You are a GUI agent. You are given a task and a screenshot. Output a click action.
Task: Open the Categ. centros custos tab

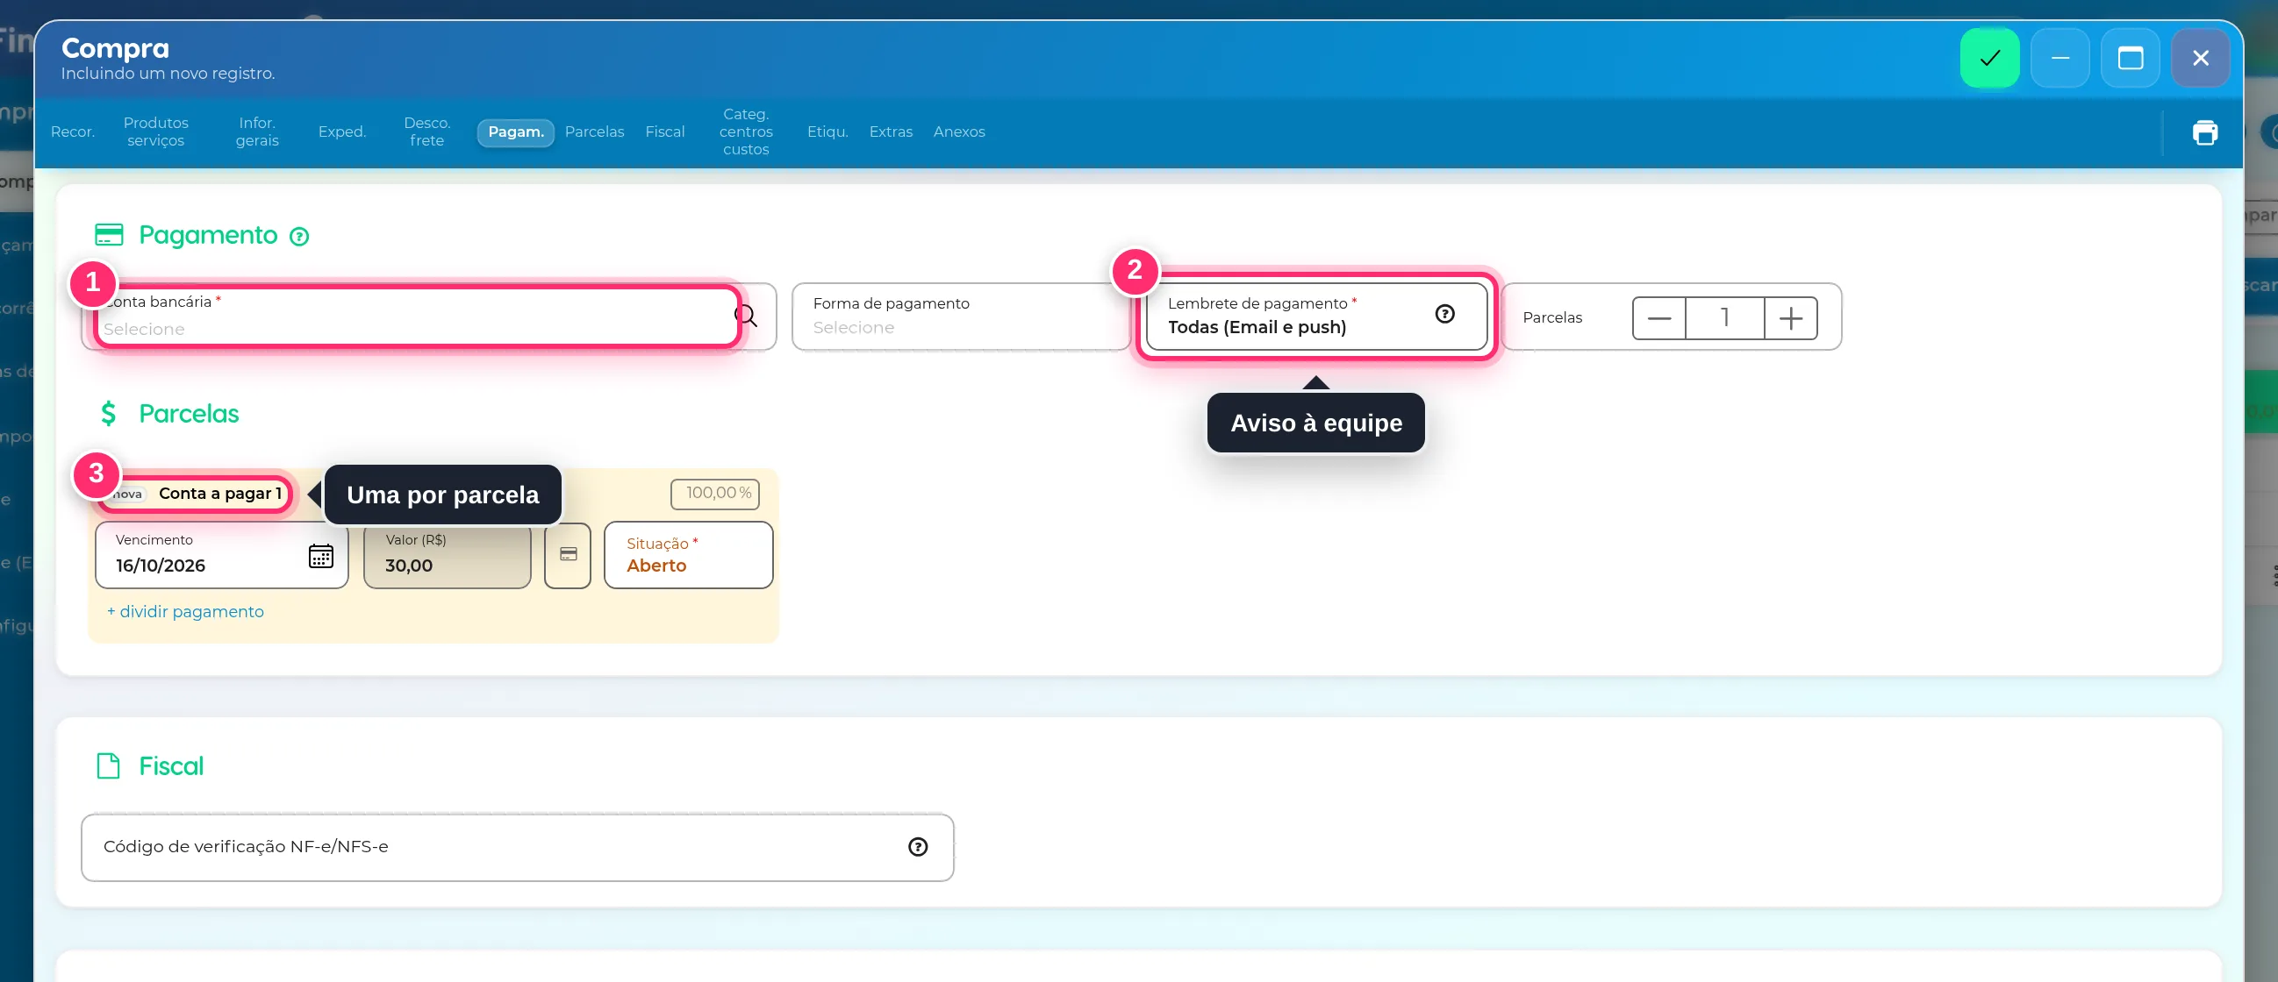746,132
